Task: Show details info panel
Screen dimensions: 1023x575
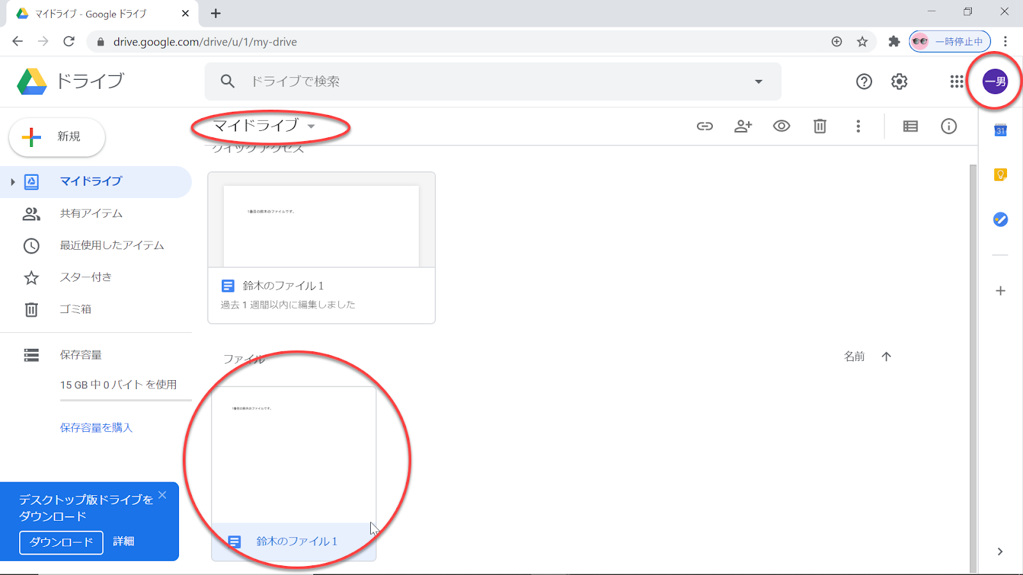Action: pos(949,126)
